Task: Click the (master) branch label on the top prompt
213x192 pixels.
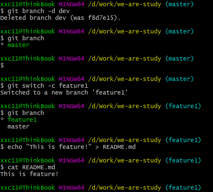Action: point(179,4)
